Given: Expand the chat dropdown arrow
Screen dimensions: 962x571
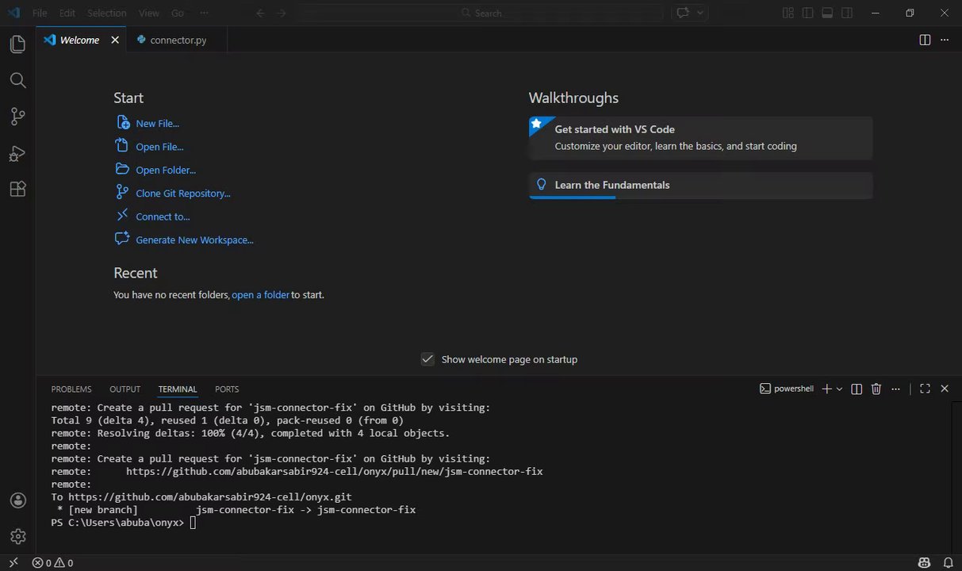Looking at the screenshot, I should pyautogui.click(x=700, y=13).
